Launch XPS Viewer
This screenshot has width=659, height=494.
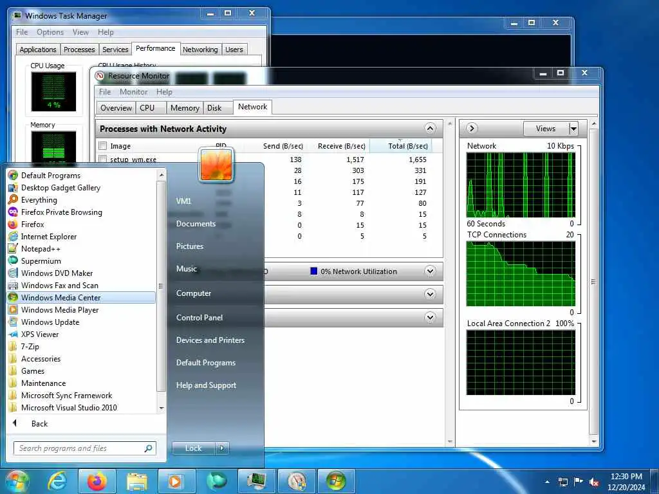[x=33, y=334]
